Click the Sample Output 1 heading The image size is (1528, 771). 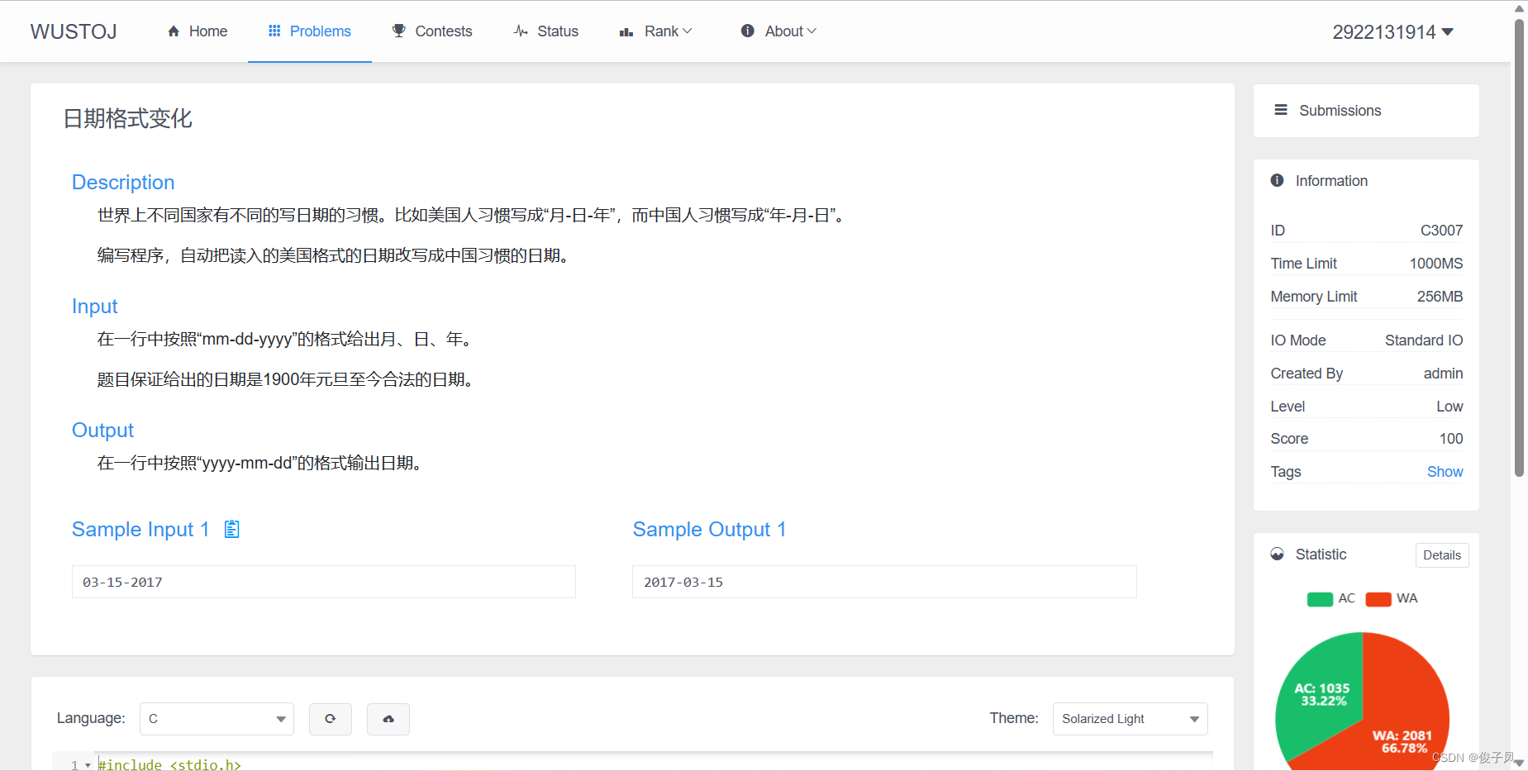(x=709, y=530)
